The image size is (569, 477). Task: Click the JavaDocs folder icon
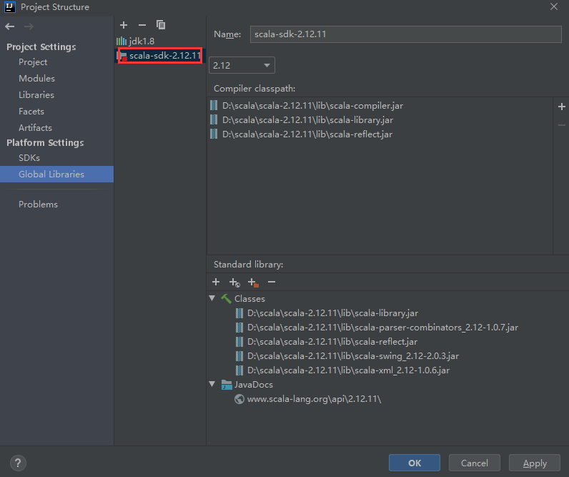click(x=227, y=385)
